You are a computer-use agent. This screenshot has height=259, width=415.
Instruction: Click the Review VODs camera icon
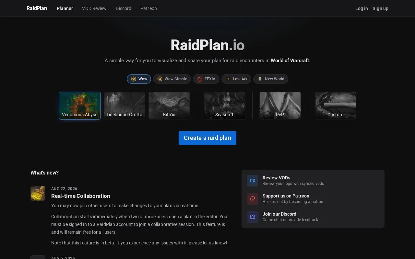[x=253, y=181]
